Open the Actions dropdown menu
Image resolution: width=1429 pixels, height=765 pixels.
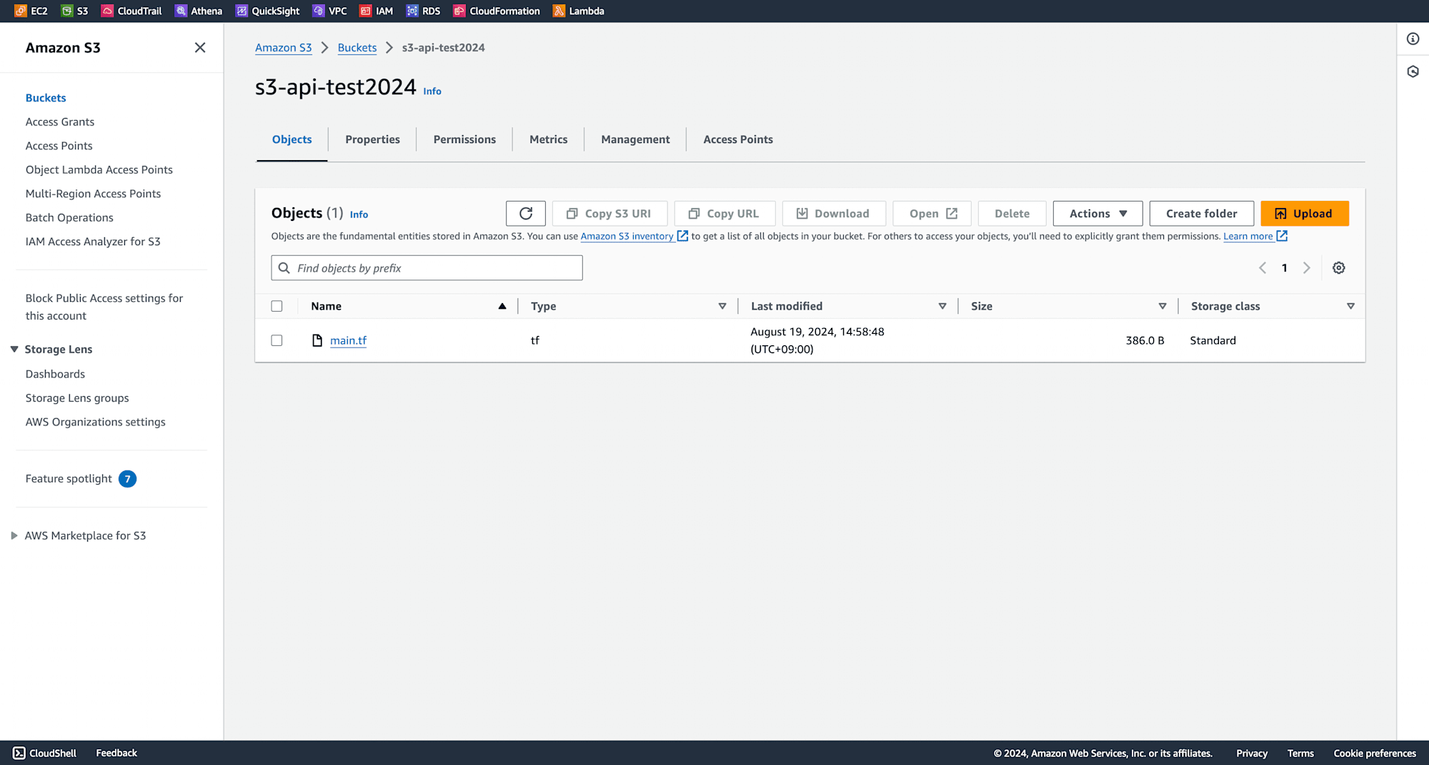1097,213
